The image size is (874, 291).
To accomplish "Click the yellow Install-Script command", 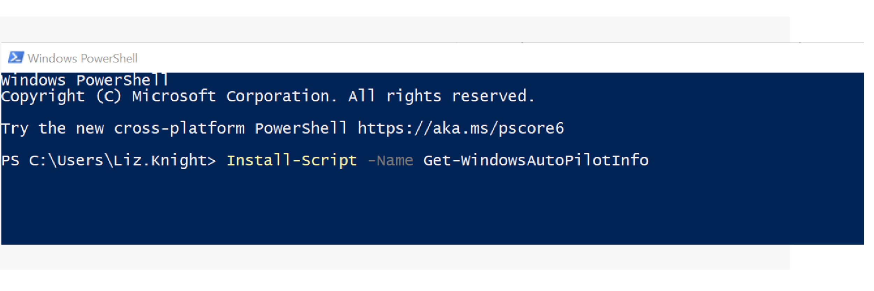I will click(292, 161).
